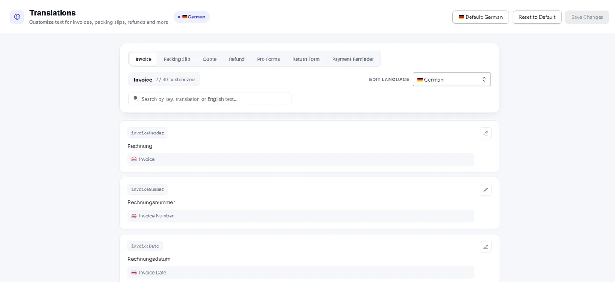Click pencil edit icon for invoiceHeader
615x282 pixels.
485,133
